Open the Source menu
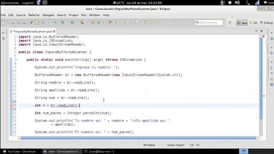274x154 pixels. tap(21, 15)
